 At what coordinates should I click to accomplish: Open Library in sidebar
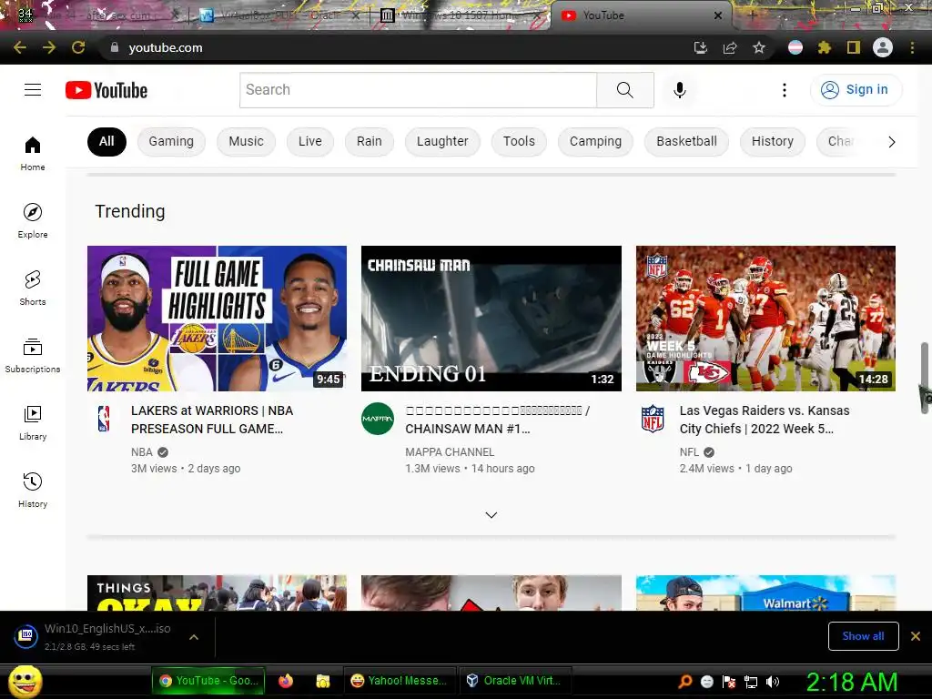[33, 422]
